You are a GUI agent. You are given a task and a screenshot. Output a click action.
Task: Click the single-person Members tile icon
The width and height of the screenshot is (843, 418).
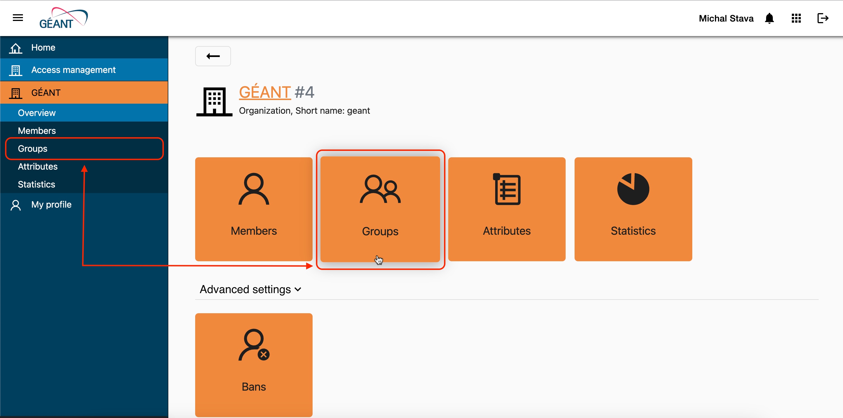tap(254, 189)
